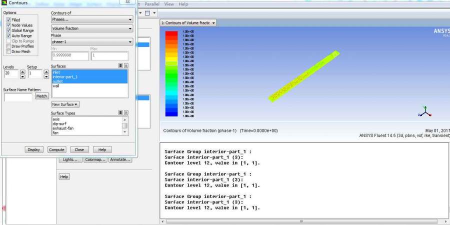
Task: Select axis in Surface Types
Action: (86, 119)
